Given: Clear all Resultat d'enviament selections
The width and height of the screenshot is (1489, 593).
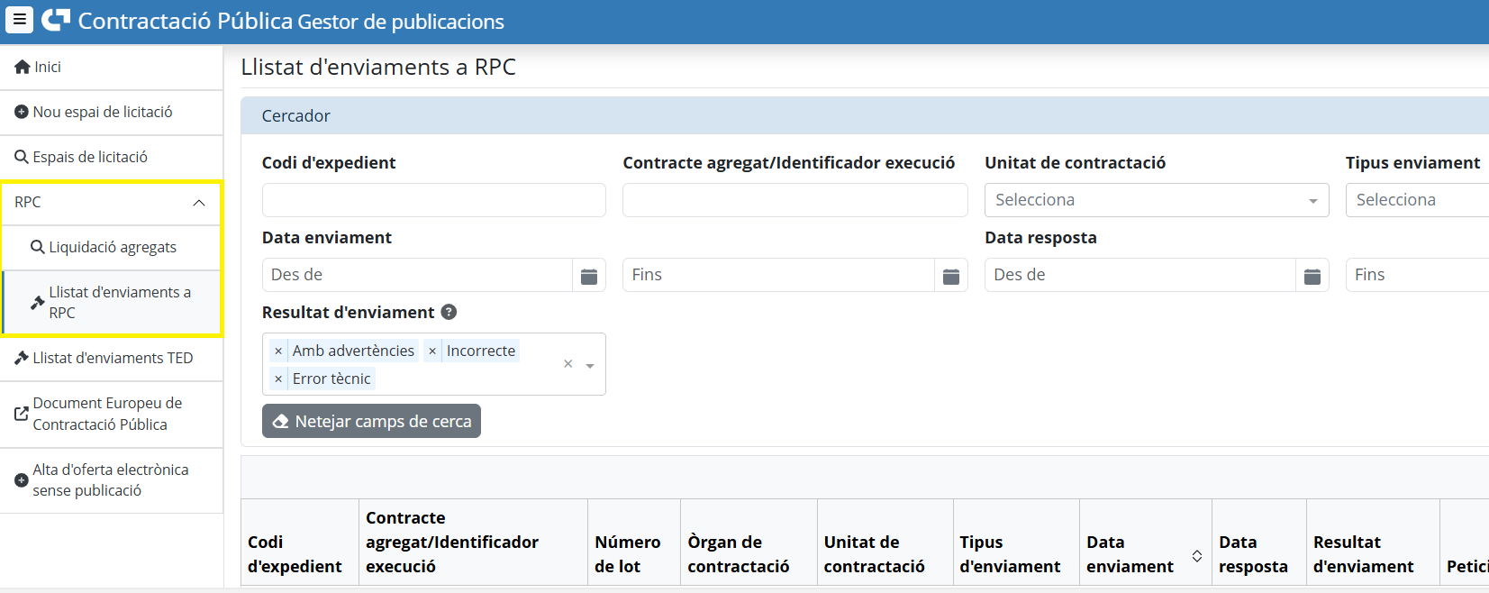Looking at the screenshot, I should click(x=567, y=364).
